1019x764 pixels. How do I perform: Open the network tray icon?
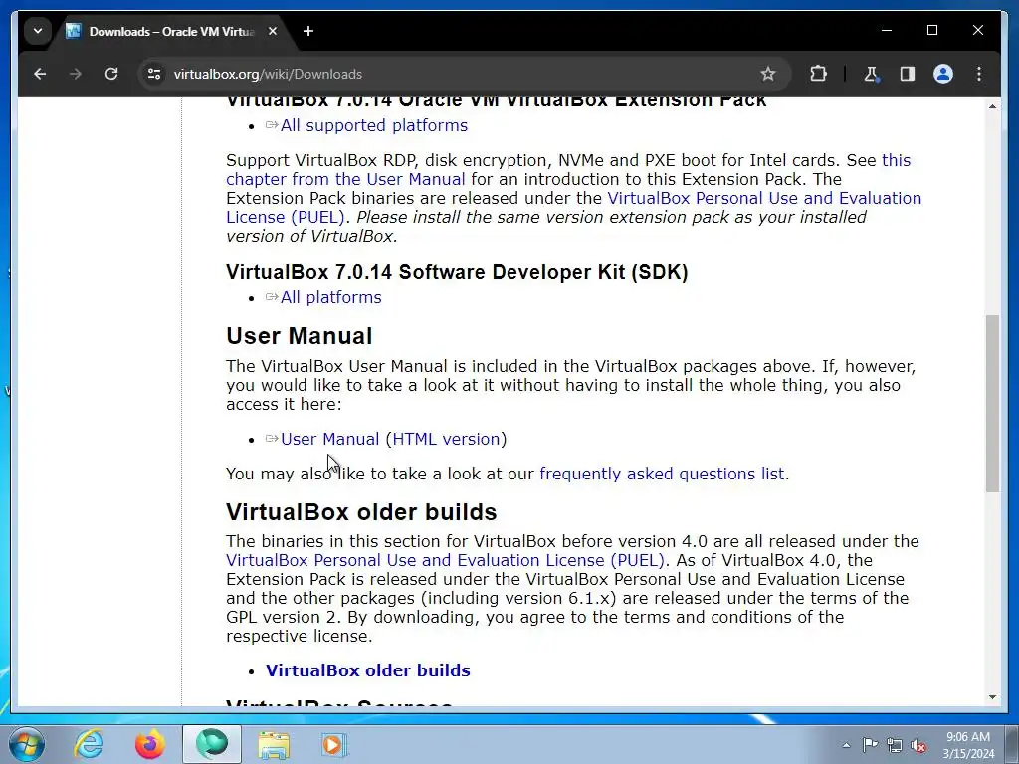895,745
